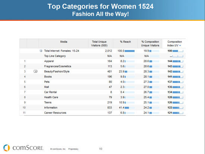Viewport: 205px width, 154px height.
Task: Click Top Line Category label
Action: pyautogui.click(x=55, y=56)
